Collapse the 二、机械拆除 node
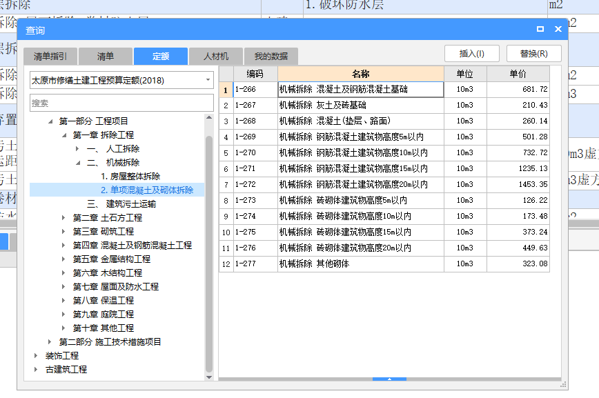The image size is (599, 398). tap(78, 163)
